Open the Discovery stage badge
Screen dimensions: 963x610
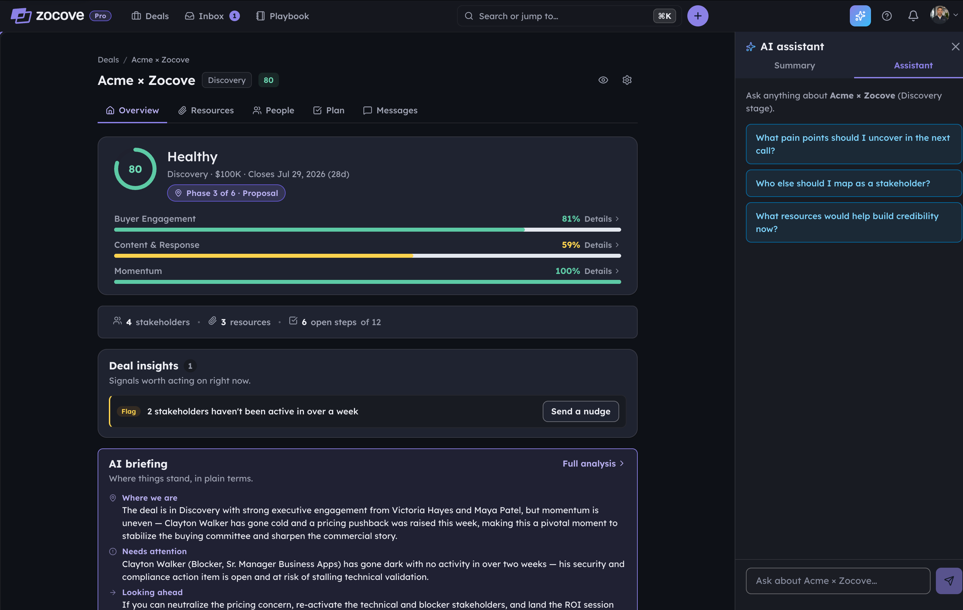pyautogui.click(x=227, y=80)
